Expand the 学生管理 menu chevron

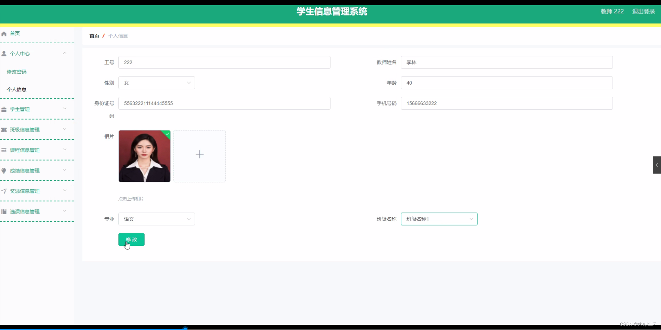coord(65,109)
